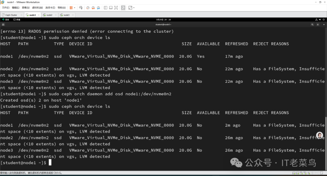Close the Ceph Cluster tab
The width and height of the screenshot is (327, 176).
click(21, 15)
